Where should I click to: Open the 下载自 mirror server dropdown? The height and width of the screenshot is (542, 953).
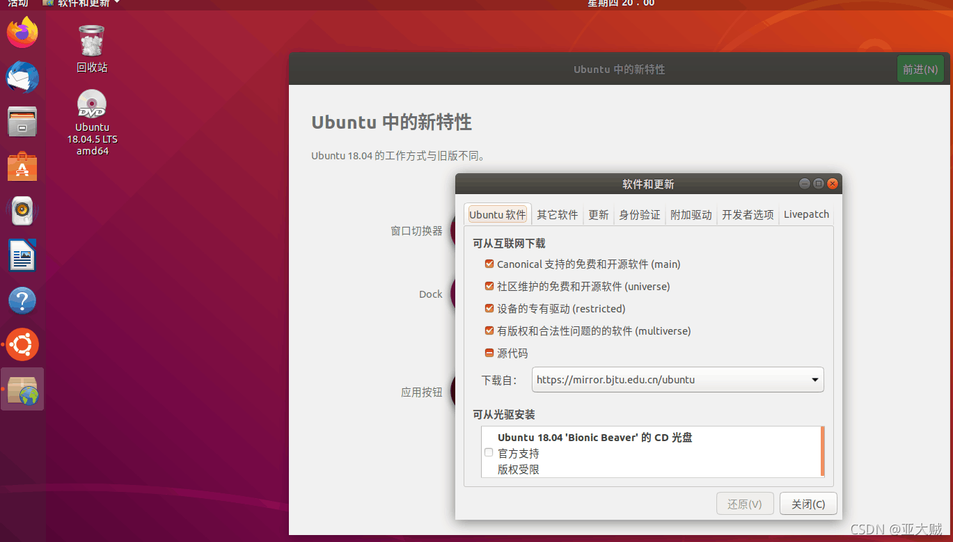tap(677, 380)
